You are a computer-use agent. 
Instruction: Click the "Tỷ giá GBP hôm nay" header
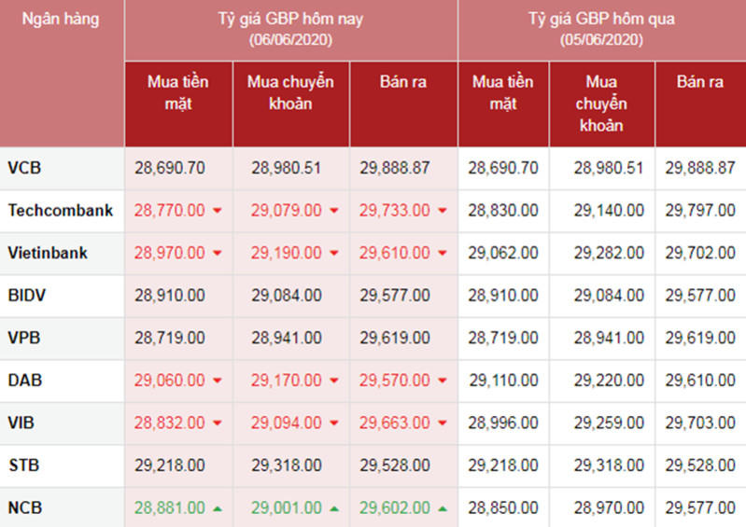(290, 19)
